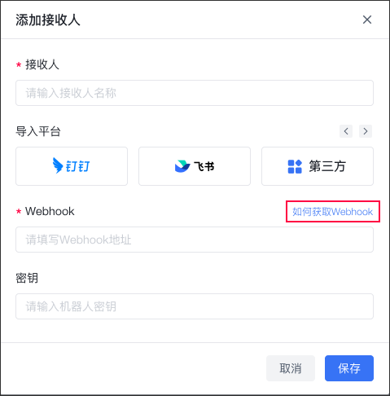Click the Webhook field label
Screen dimensions: 390x396
click(50, 211)
